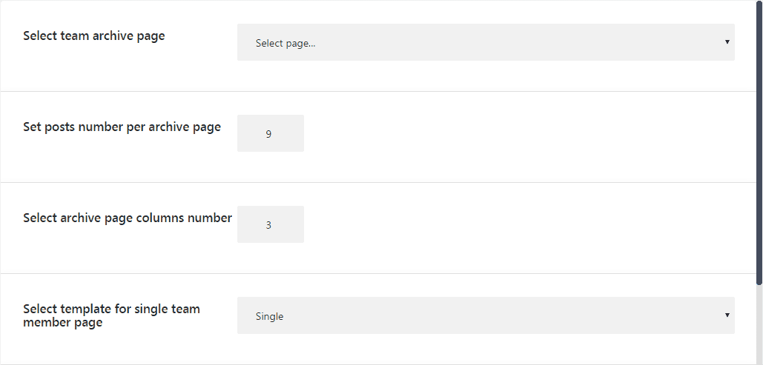The width and height of the screenshot is (763, 365).
Task: Click the arrow on the "Single" template dropdown
Action: pyautogui.click(x=727, y=316)
